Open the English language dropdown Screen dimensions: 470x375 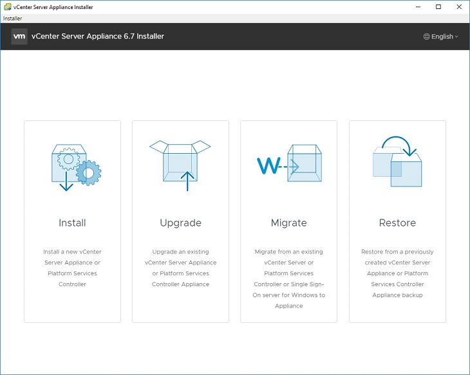pyautogui.click(x=441, y=37)
